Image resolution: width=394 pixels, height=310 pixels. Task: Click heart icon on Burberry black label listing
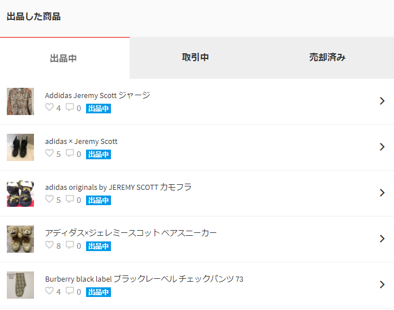(x=49, y=291)
